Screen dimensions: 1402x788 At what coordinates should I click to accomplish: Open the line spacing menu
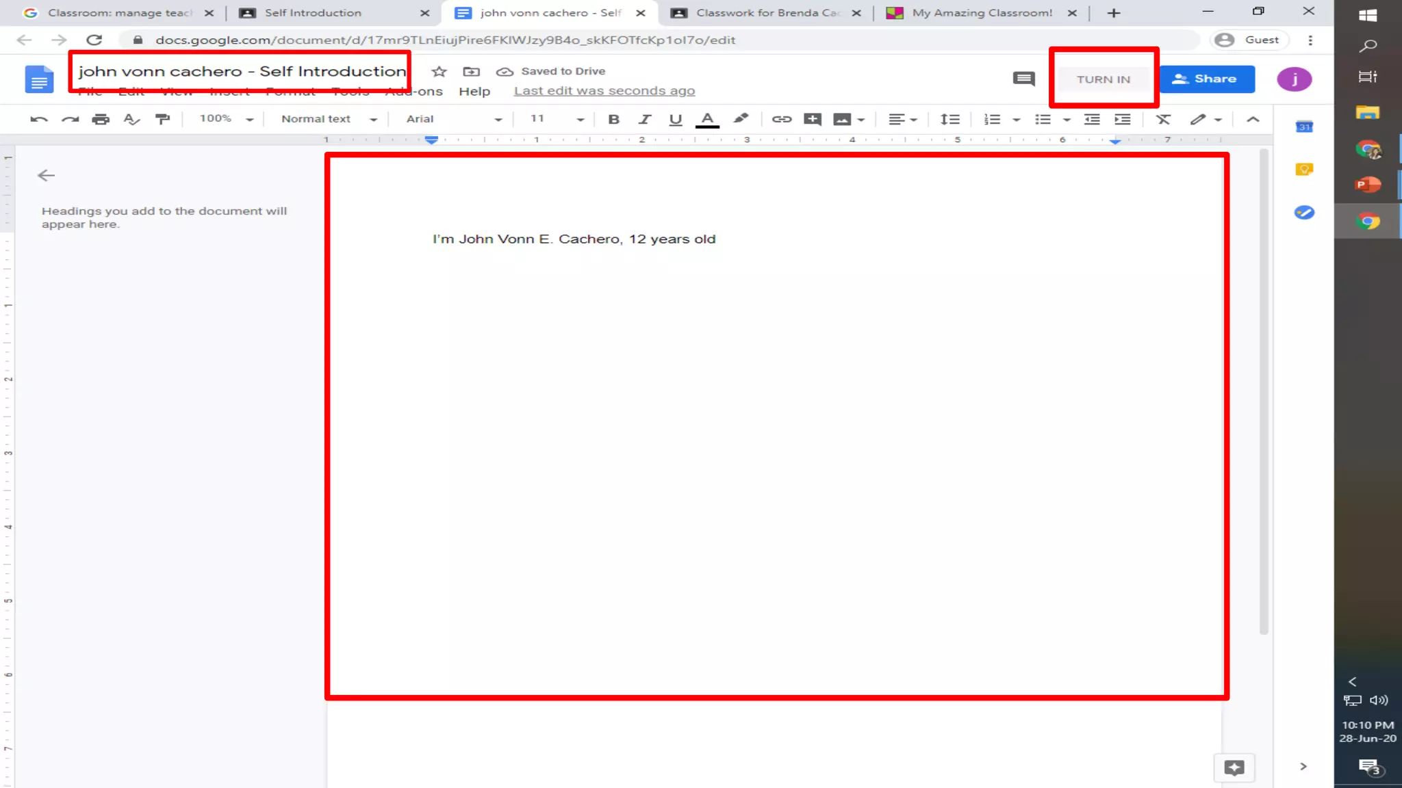[949, 119]
